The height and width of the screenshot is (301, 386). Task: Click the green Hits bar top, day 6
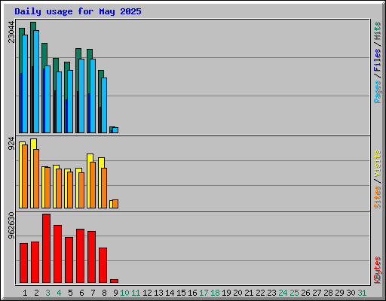[x=78, y=53]
